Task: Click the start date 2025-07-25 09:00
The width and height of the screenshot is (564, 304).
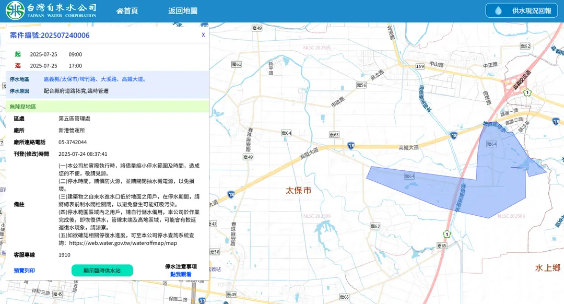Action: tap(56, 54)
